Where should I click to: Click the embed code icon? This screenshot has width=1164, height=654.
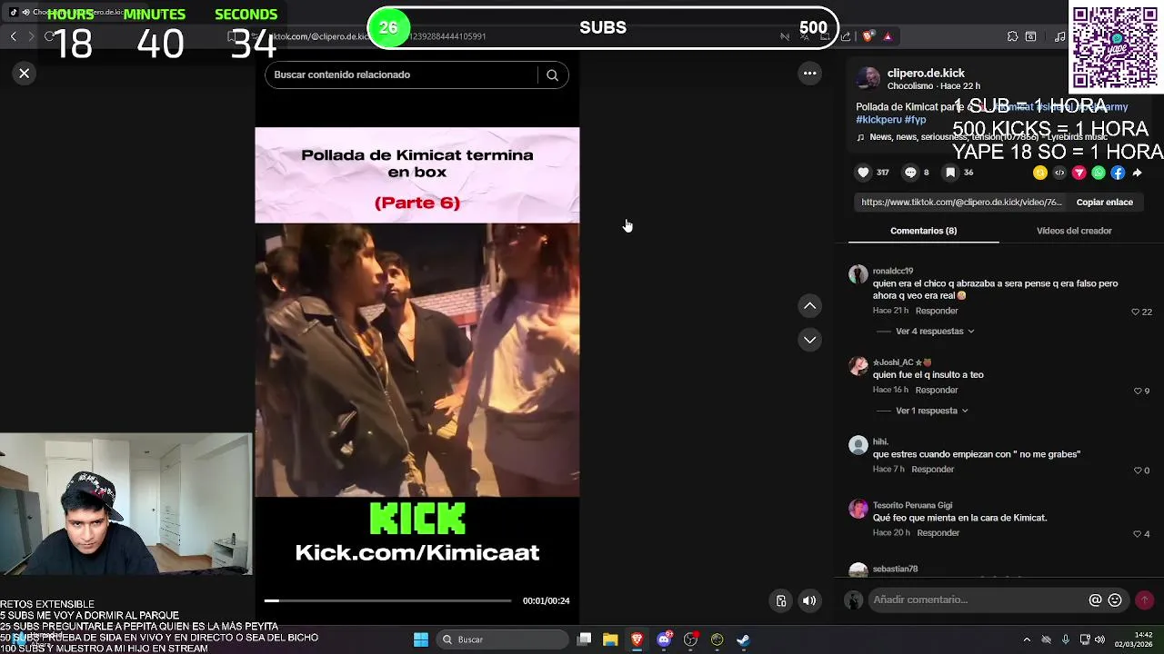coord(1059,173)
